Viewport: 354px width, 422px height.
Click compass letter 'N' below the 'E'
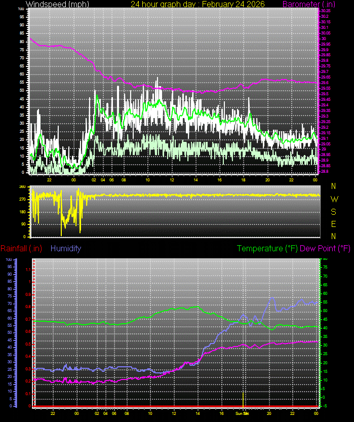[334, 236]
